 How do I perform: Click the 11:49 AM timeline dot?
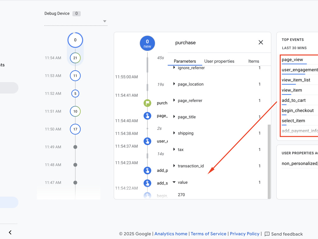coord(75,147)
